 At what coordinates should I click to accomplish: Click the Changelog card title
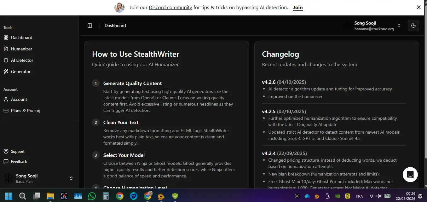pyautogui.click(x=280, y=54)
